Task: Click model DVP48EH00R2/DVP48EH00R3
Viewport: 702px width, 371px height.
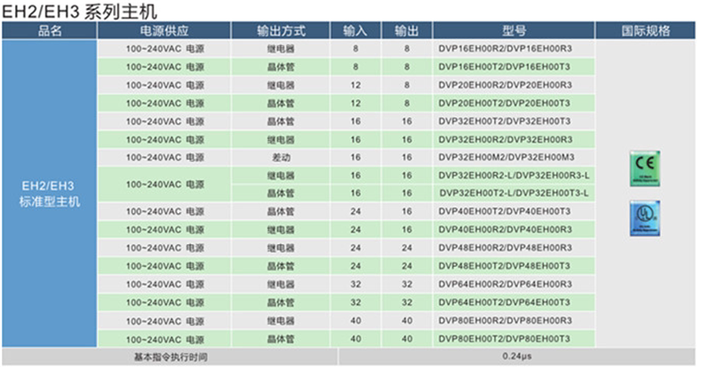Action: pos(505,249)
